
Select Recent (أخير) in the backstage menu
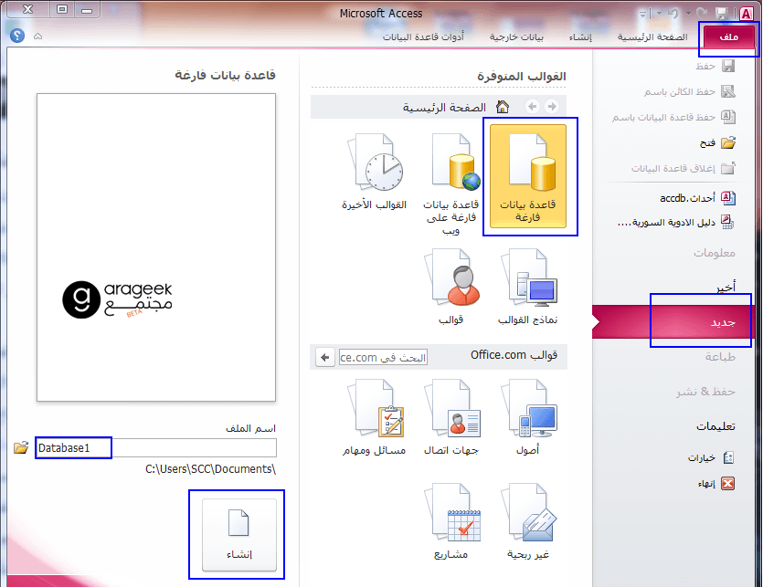click(x=726, y=288)
